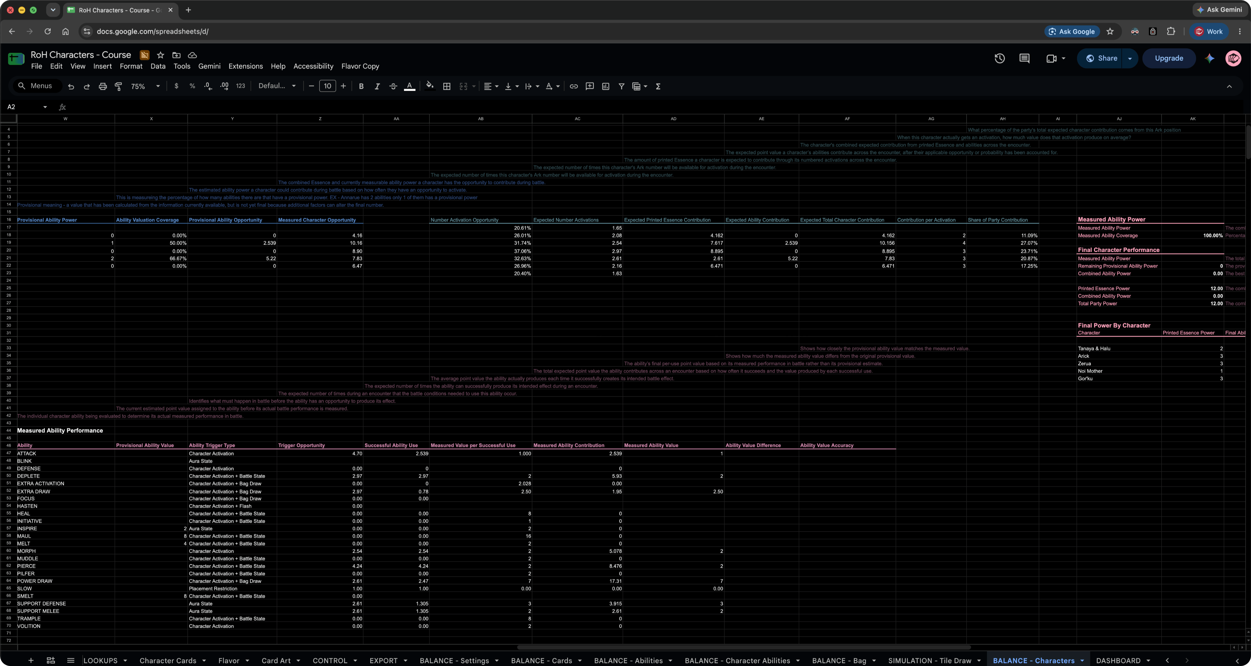Open horizontal align dropdown

click(x=491, y=86)
